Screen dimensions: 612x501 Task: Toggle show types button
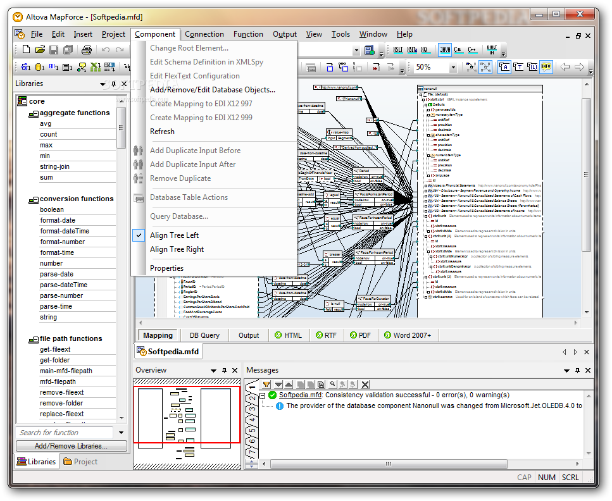518,67
